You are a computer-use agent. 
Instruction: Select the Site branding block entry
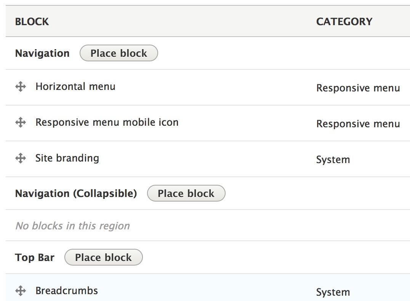click(67, 158)
